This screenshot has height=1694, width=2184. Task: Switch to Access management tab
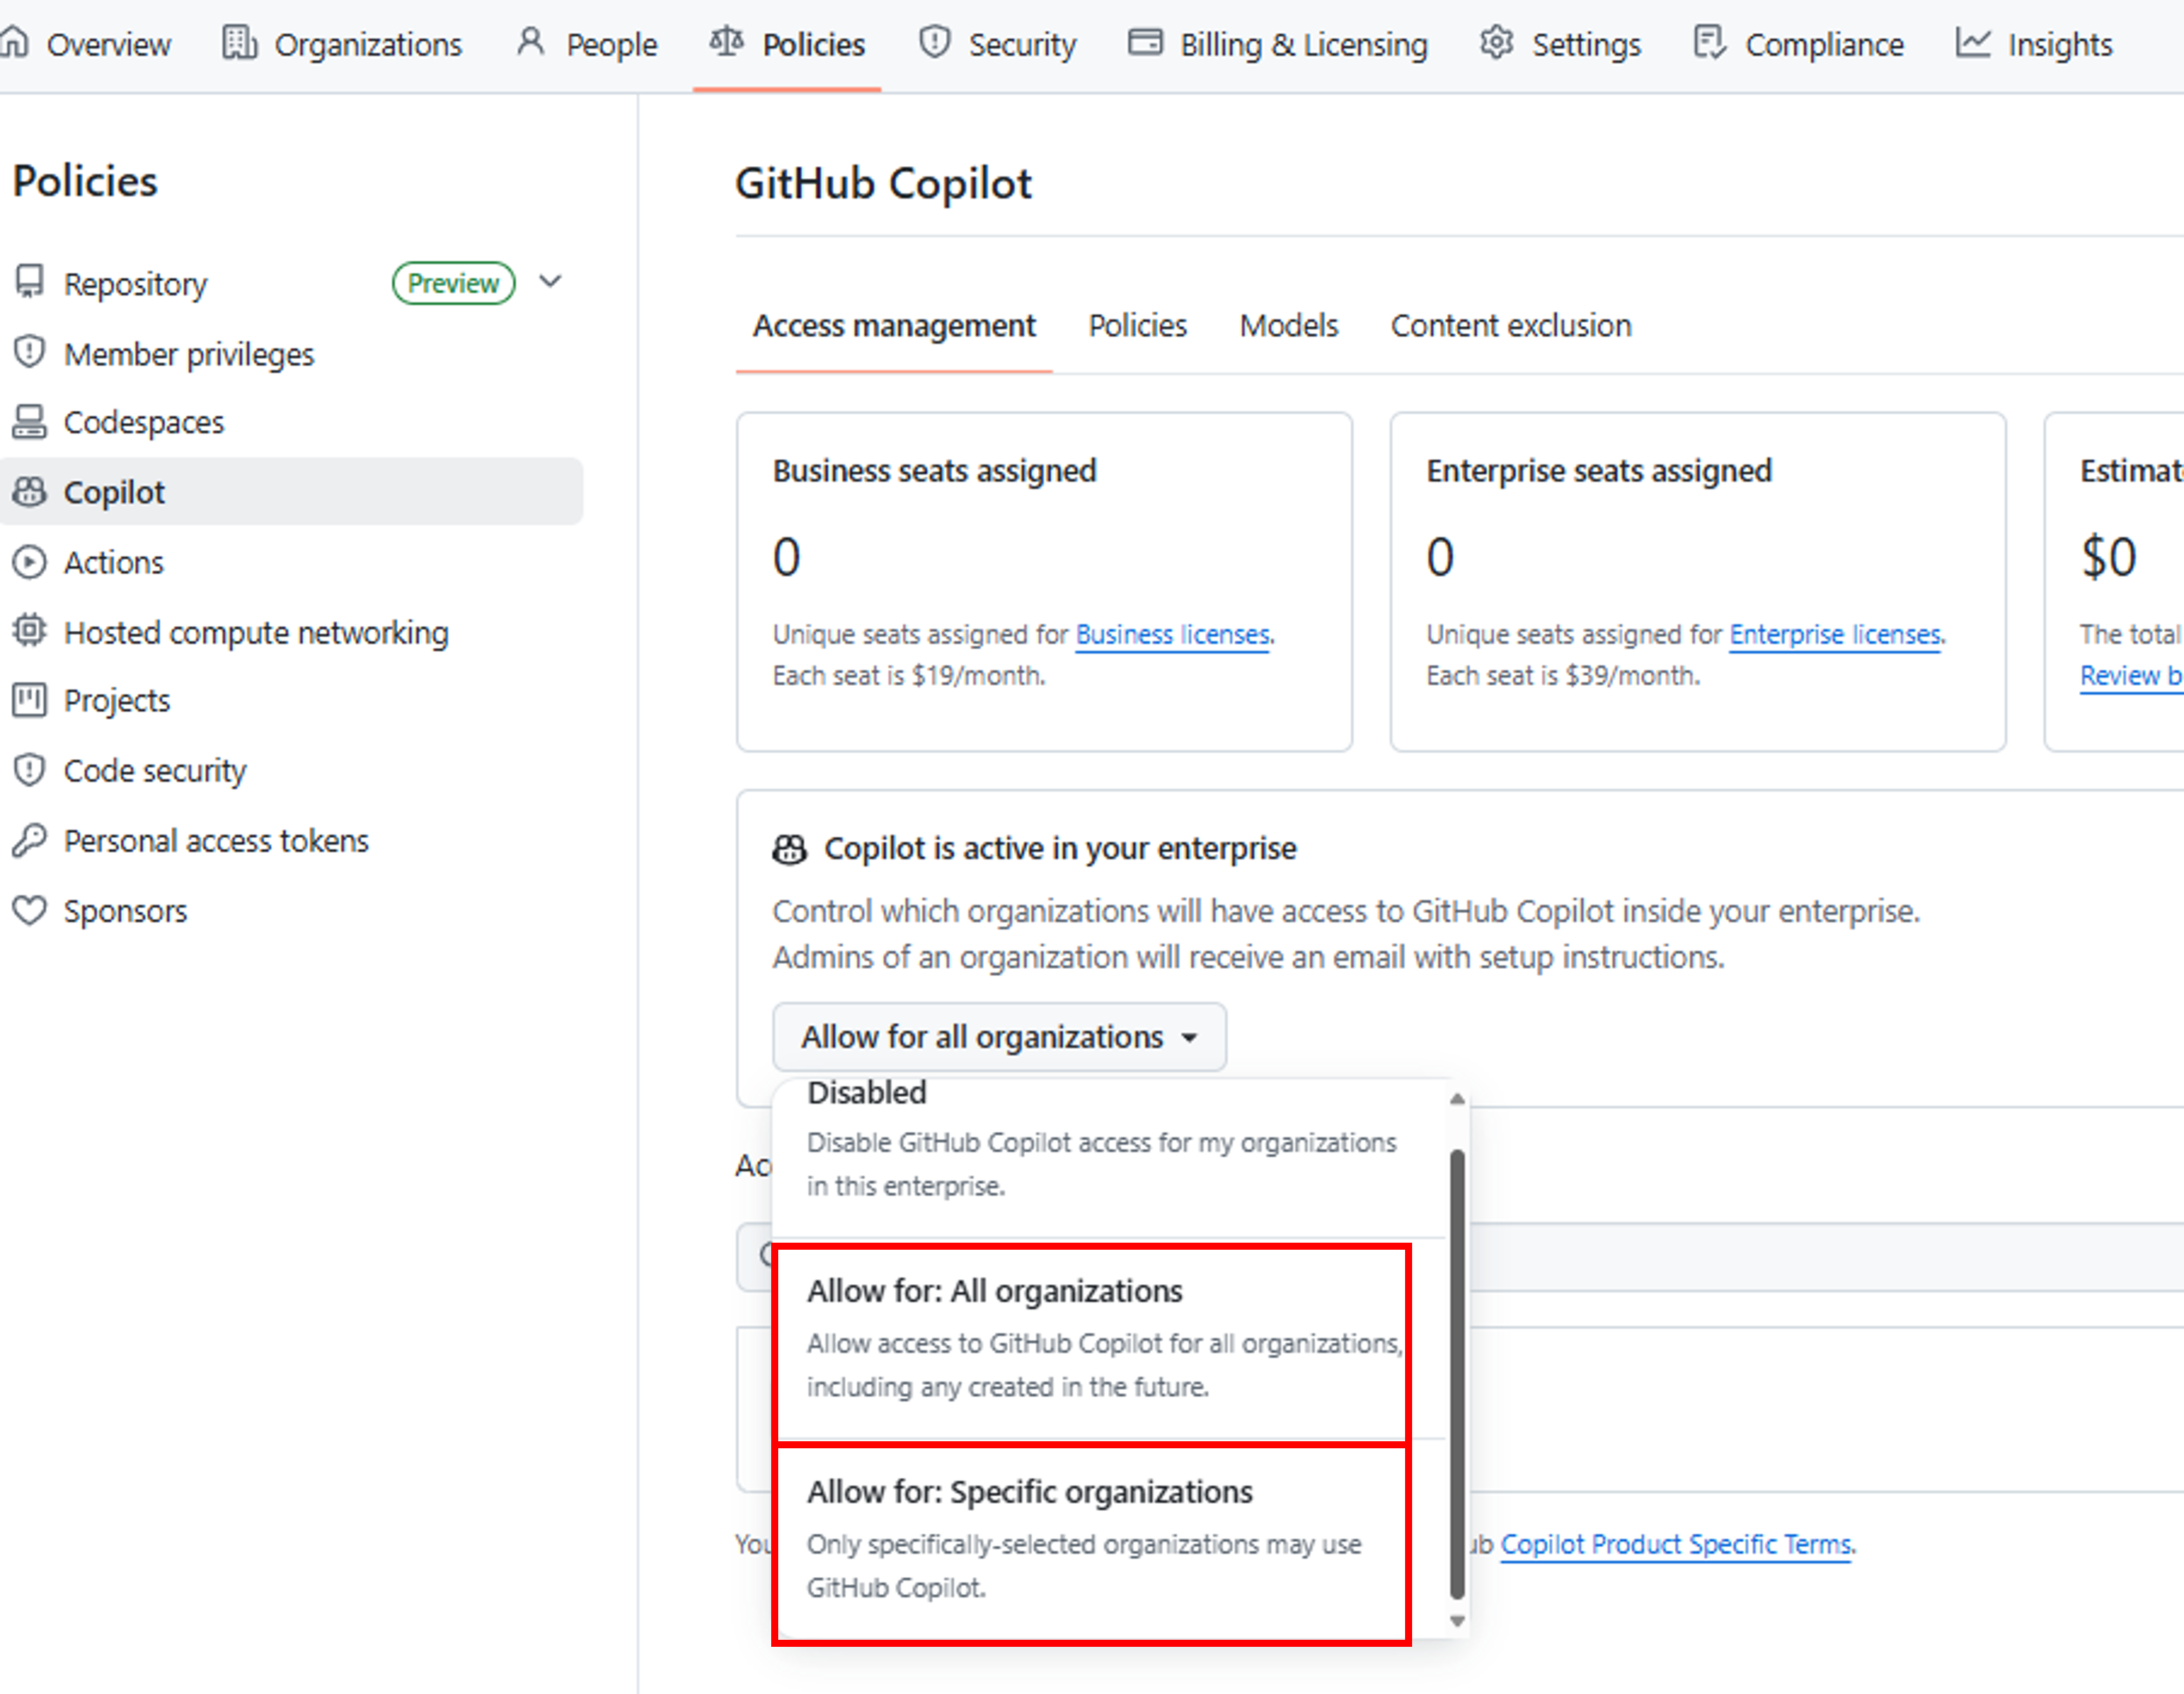(894, 326)
